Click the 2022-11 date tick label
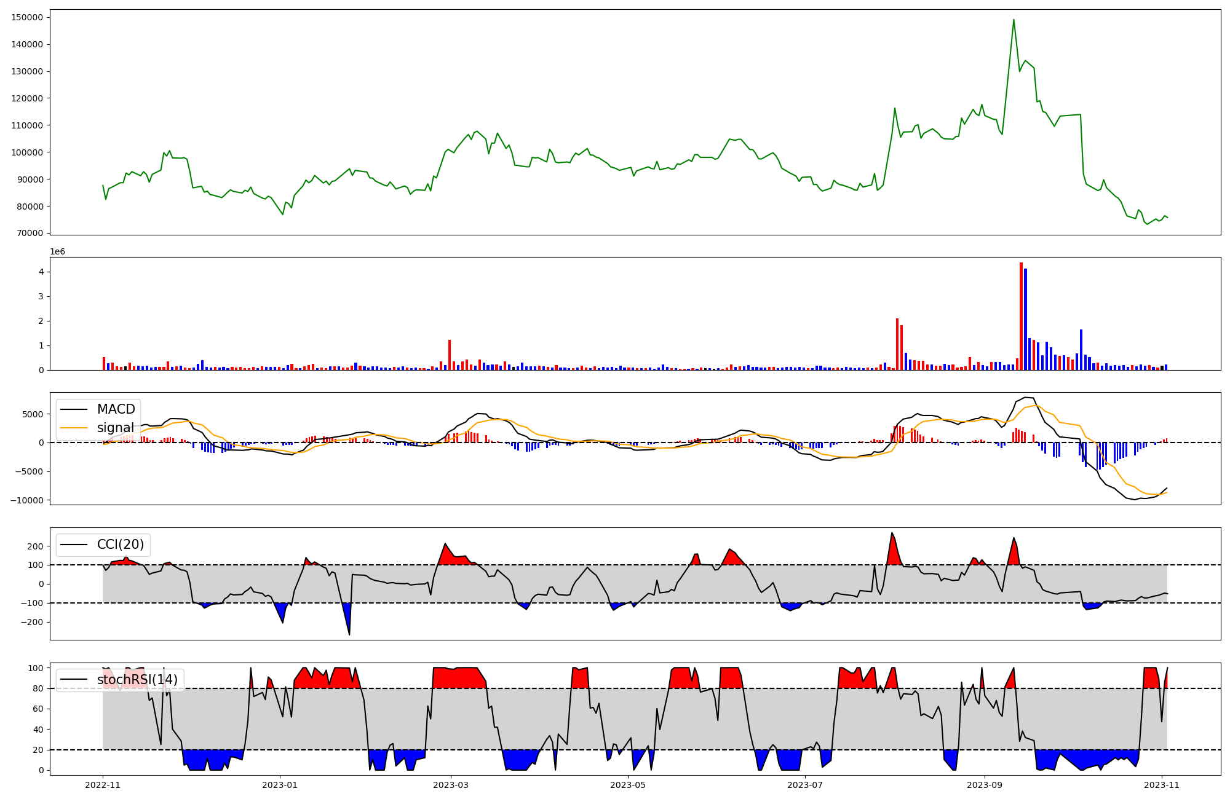The image size is (1230, 799). click(x=103, y=784)
